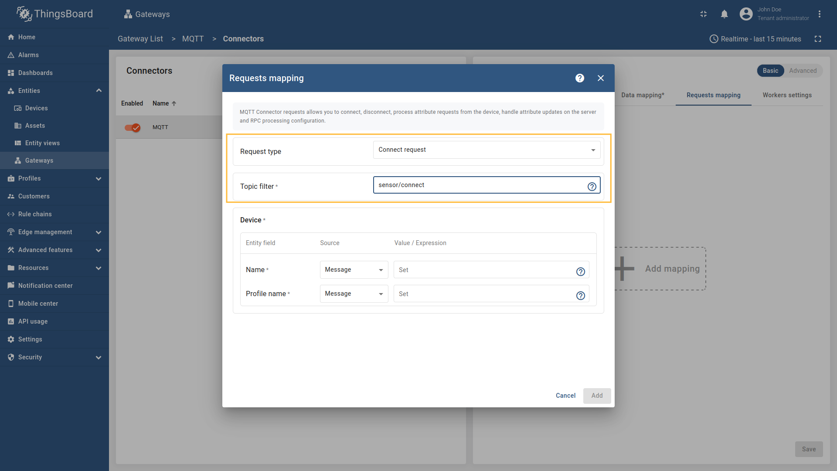
Task: Click the Topic filter help circle icon
Action: [592, 186]
